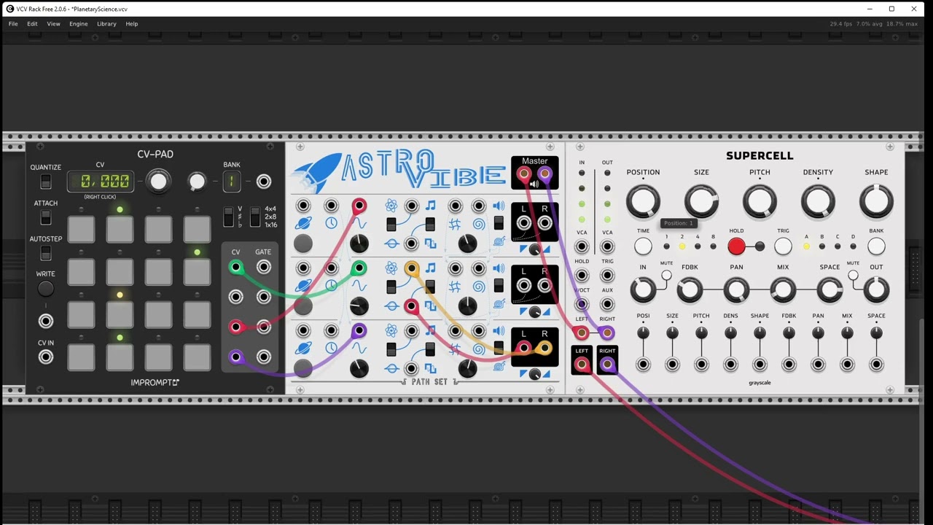
Task: Click the ringed orbit icon in Astrovibe's top row
Action: [391, 244]
